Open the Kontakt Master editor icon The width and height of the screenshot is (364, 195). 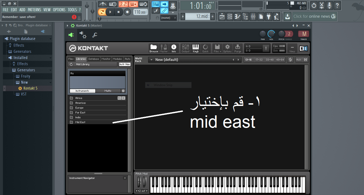coord(164,48)
